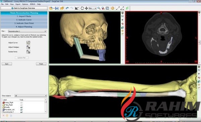Click the radiation-style icon at CT view corner
This screenshot has height=122, width=201.
(x=199, y=12)
